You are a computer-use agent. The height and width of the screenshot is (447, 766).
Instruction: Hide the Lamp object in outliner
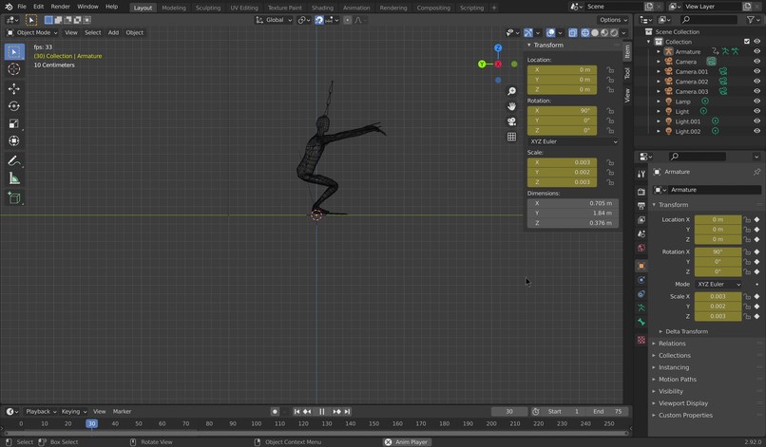click(x=756, y=102)
